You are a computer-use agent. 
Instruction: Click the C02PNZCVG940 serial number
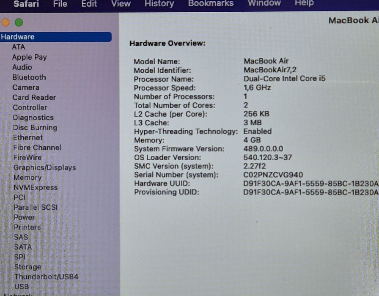point(273,175)
